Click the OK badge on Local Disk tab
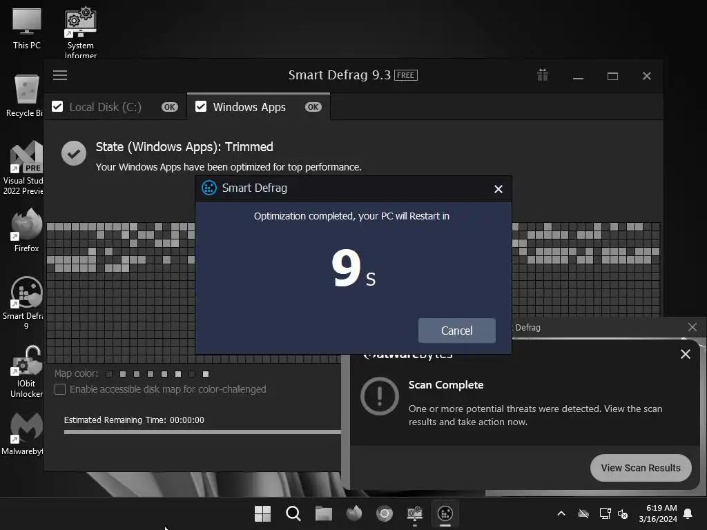The image size is (707, 530). tap(170, 107)
